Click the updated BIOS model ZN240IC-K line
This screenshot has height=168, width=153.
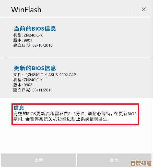coord(28,80)
